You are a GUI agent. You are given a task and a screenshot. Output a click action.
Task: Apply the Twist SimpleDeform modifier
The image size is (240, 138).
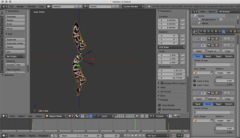pyautogui.click(x=199, y=51)
